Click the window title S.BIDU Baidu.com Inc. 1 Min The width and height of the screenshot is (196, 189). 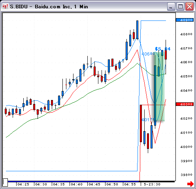click(x=49, y=7)
